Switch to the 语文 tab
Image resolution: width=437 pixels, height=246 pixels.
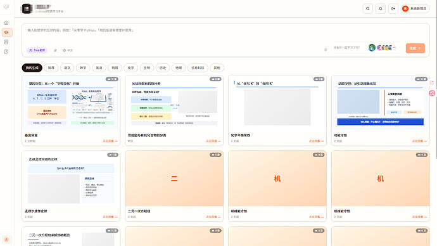coord(67,68)
